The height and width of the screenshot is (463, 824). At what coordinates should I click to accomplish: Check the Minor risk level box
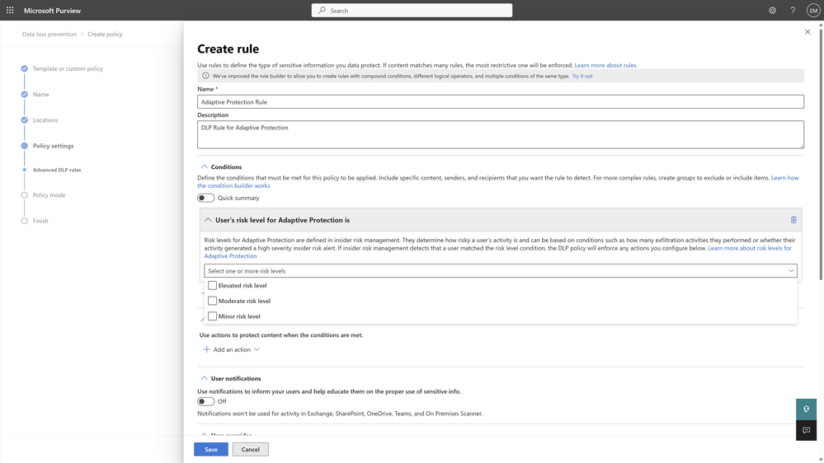click(213, 316)
